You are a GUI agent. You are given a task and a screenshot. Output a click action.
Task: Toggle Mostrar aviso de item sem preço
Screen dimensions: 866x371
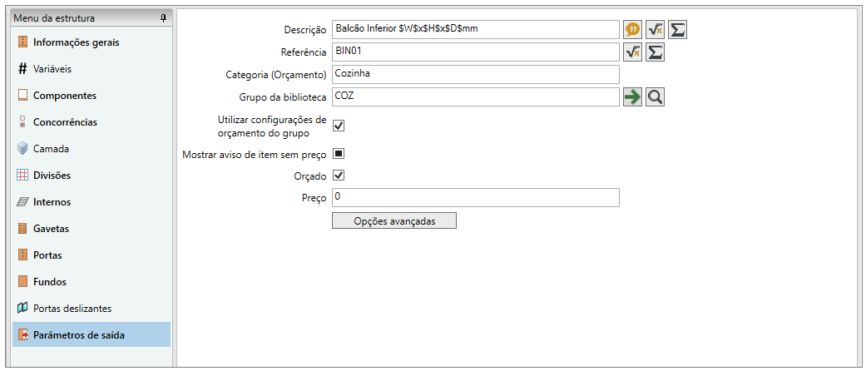pyautogui.click(x=339, y=154)
